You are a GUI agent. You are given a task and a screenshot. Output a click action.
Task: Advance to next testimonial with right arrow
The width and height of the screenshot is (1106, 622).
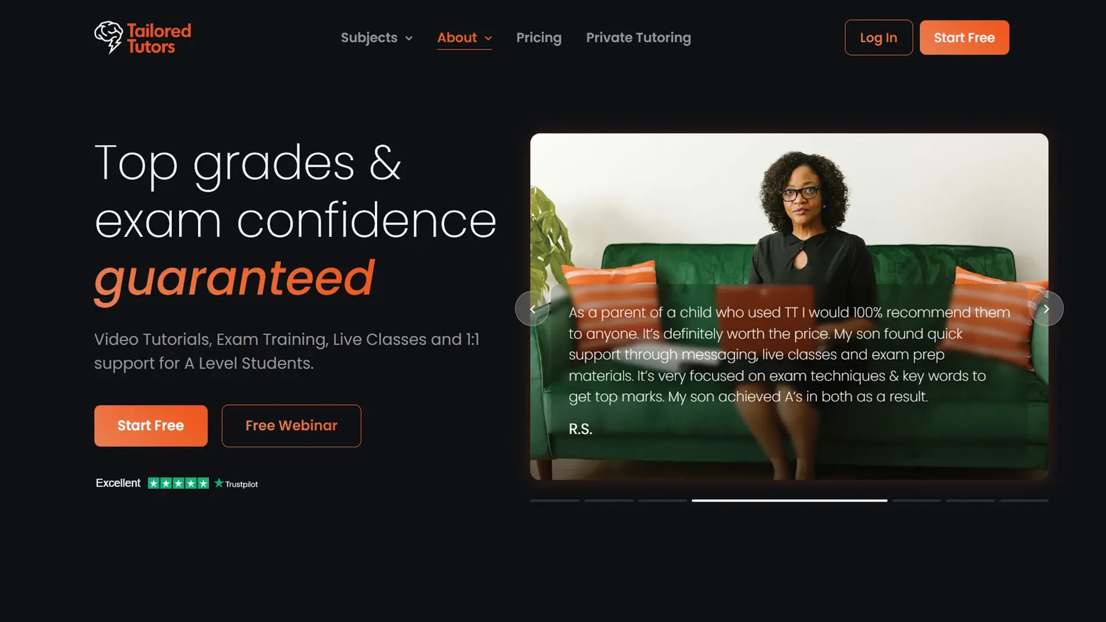(x=1046, y=309)
